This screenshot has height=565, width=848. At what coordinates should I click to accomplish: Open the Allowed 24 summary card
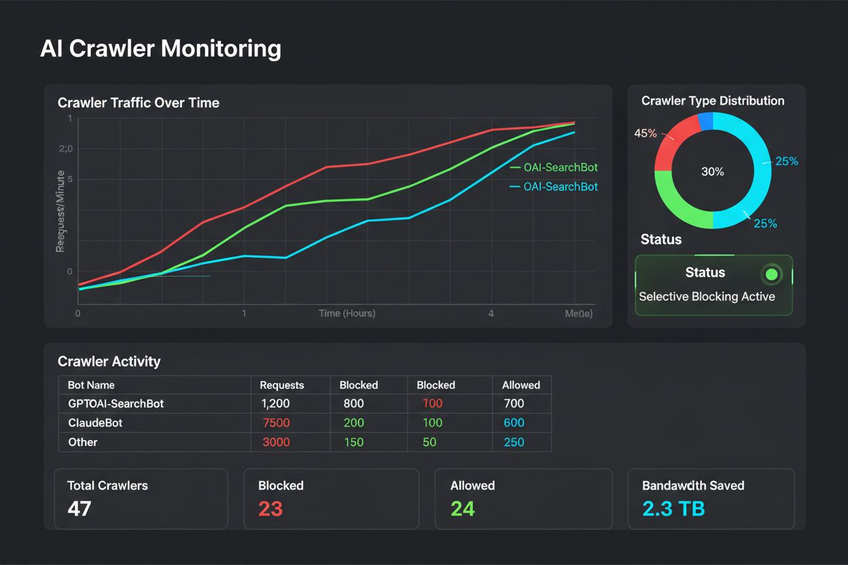(523, 498)
